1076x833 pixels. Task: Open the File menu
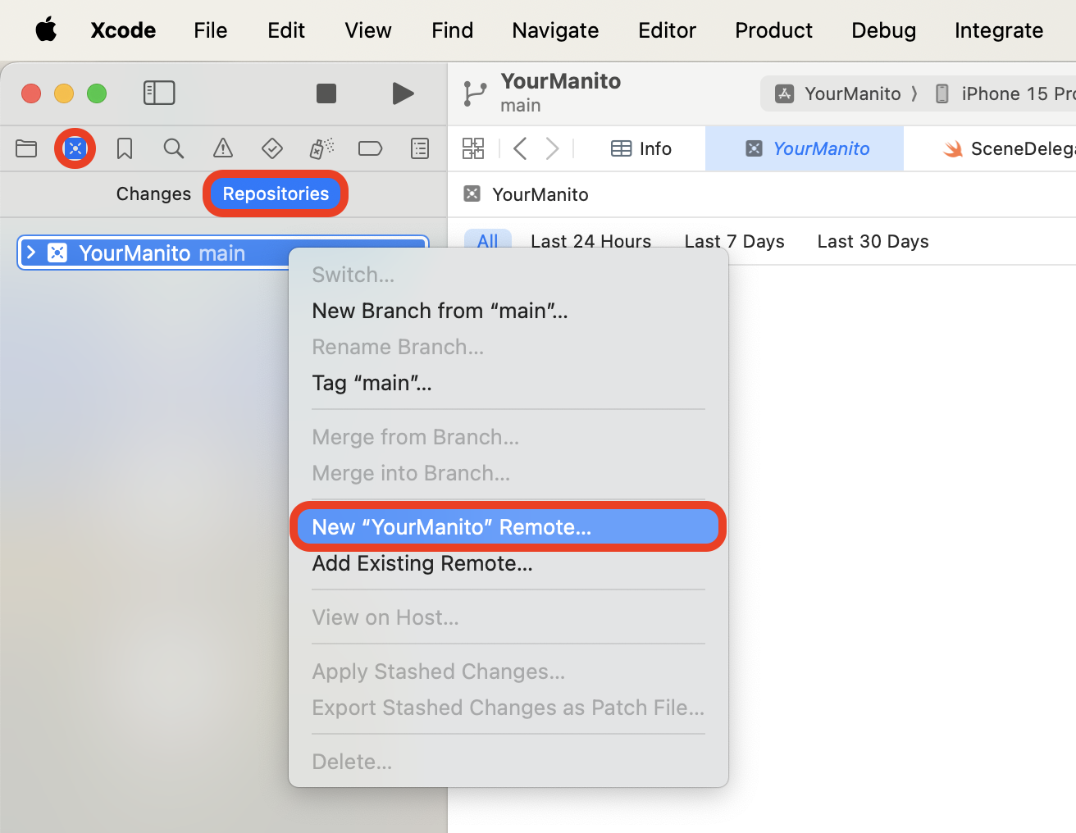(x=211, y=30)
